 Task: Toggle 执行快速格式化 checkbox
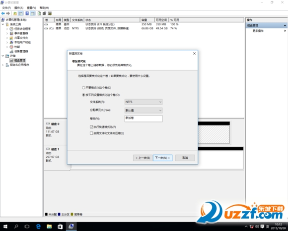pyautogui.click(x=91, y=127)
